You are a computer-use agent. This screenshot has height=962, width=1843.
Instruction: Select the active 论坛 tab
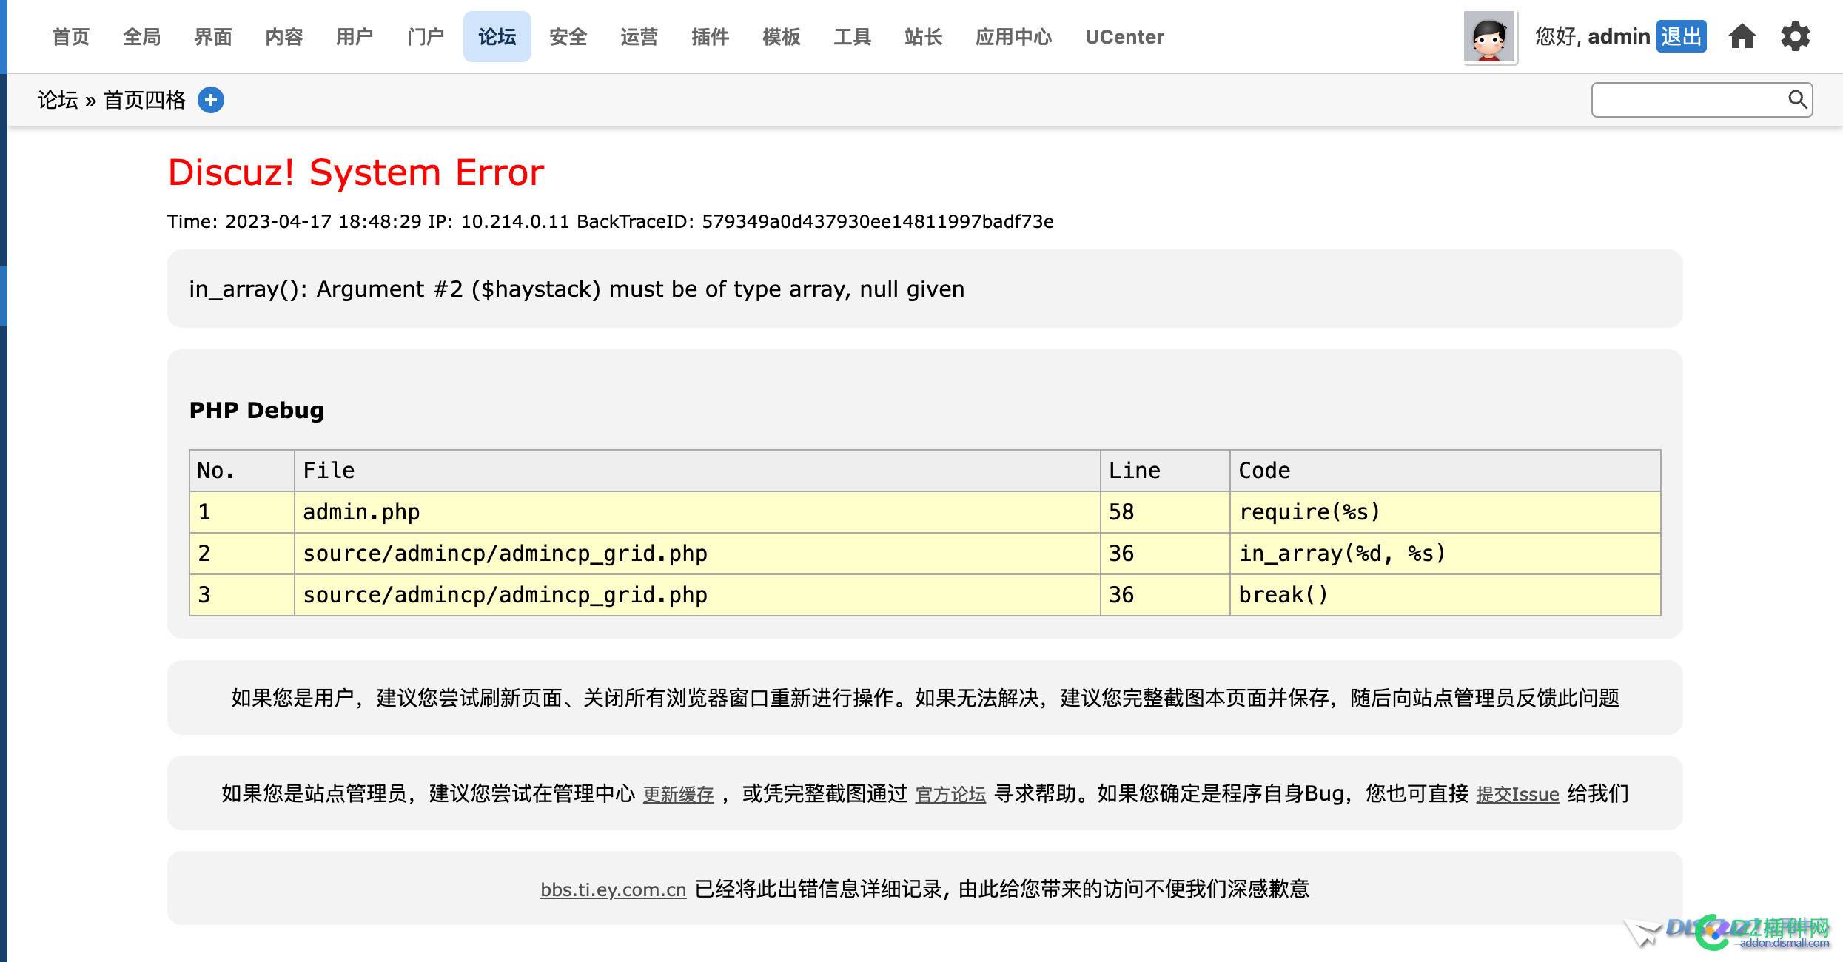[x=497, y=36]
